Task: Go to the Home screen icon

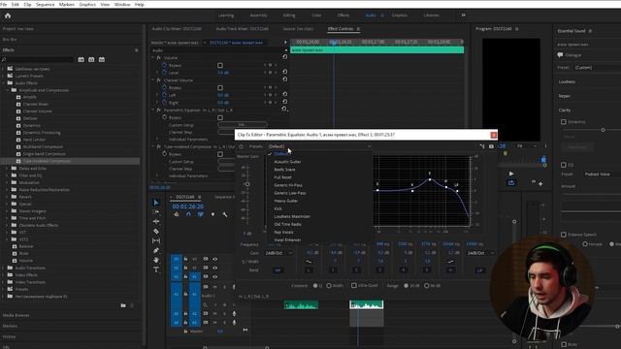Action: click(8, 16)
